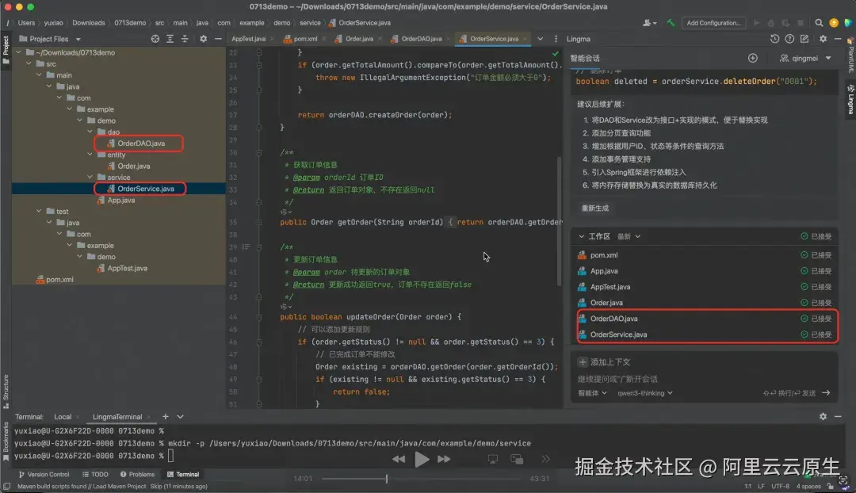Click Load Maven Project link in status bar
Viewport: 856px width, 493px height.
(119, 487)
